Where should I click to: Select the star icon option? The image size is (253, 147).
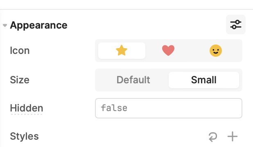coord(122,51)
